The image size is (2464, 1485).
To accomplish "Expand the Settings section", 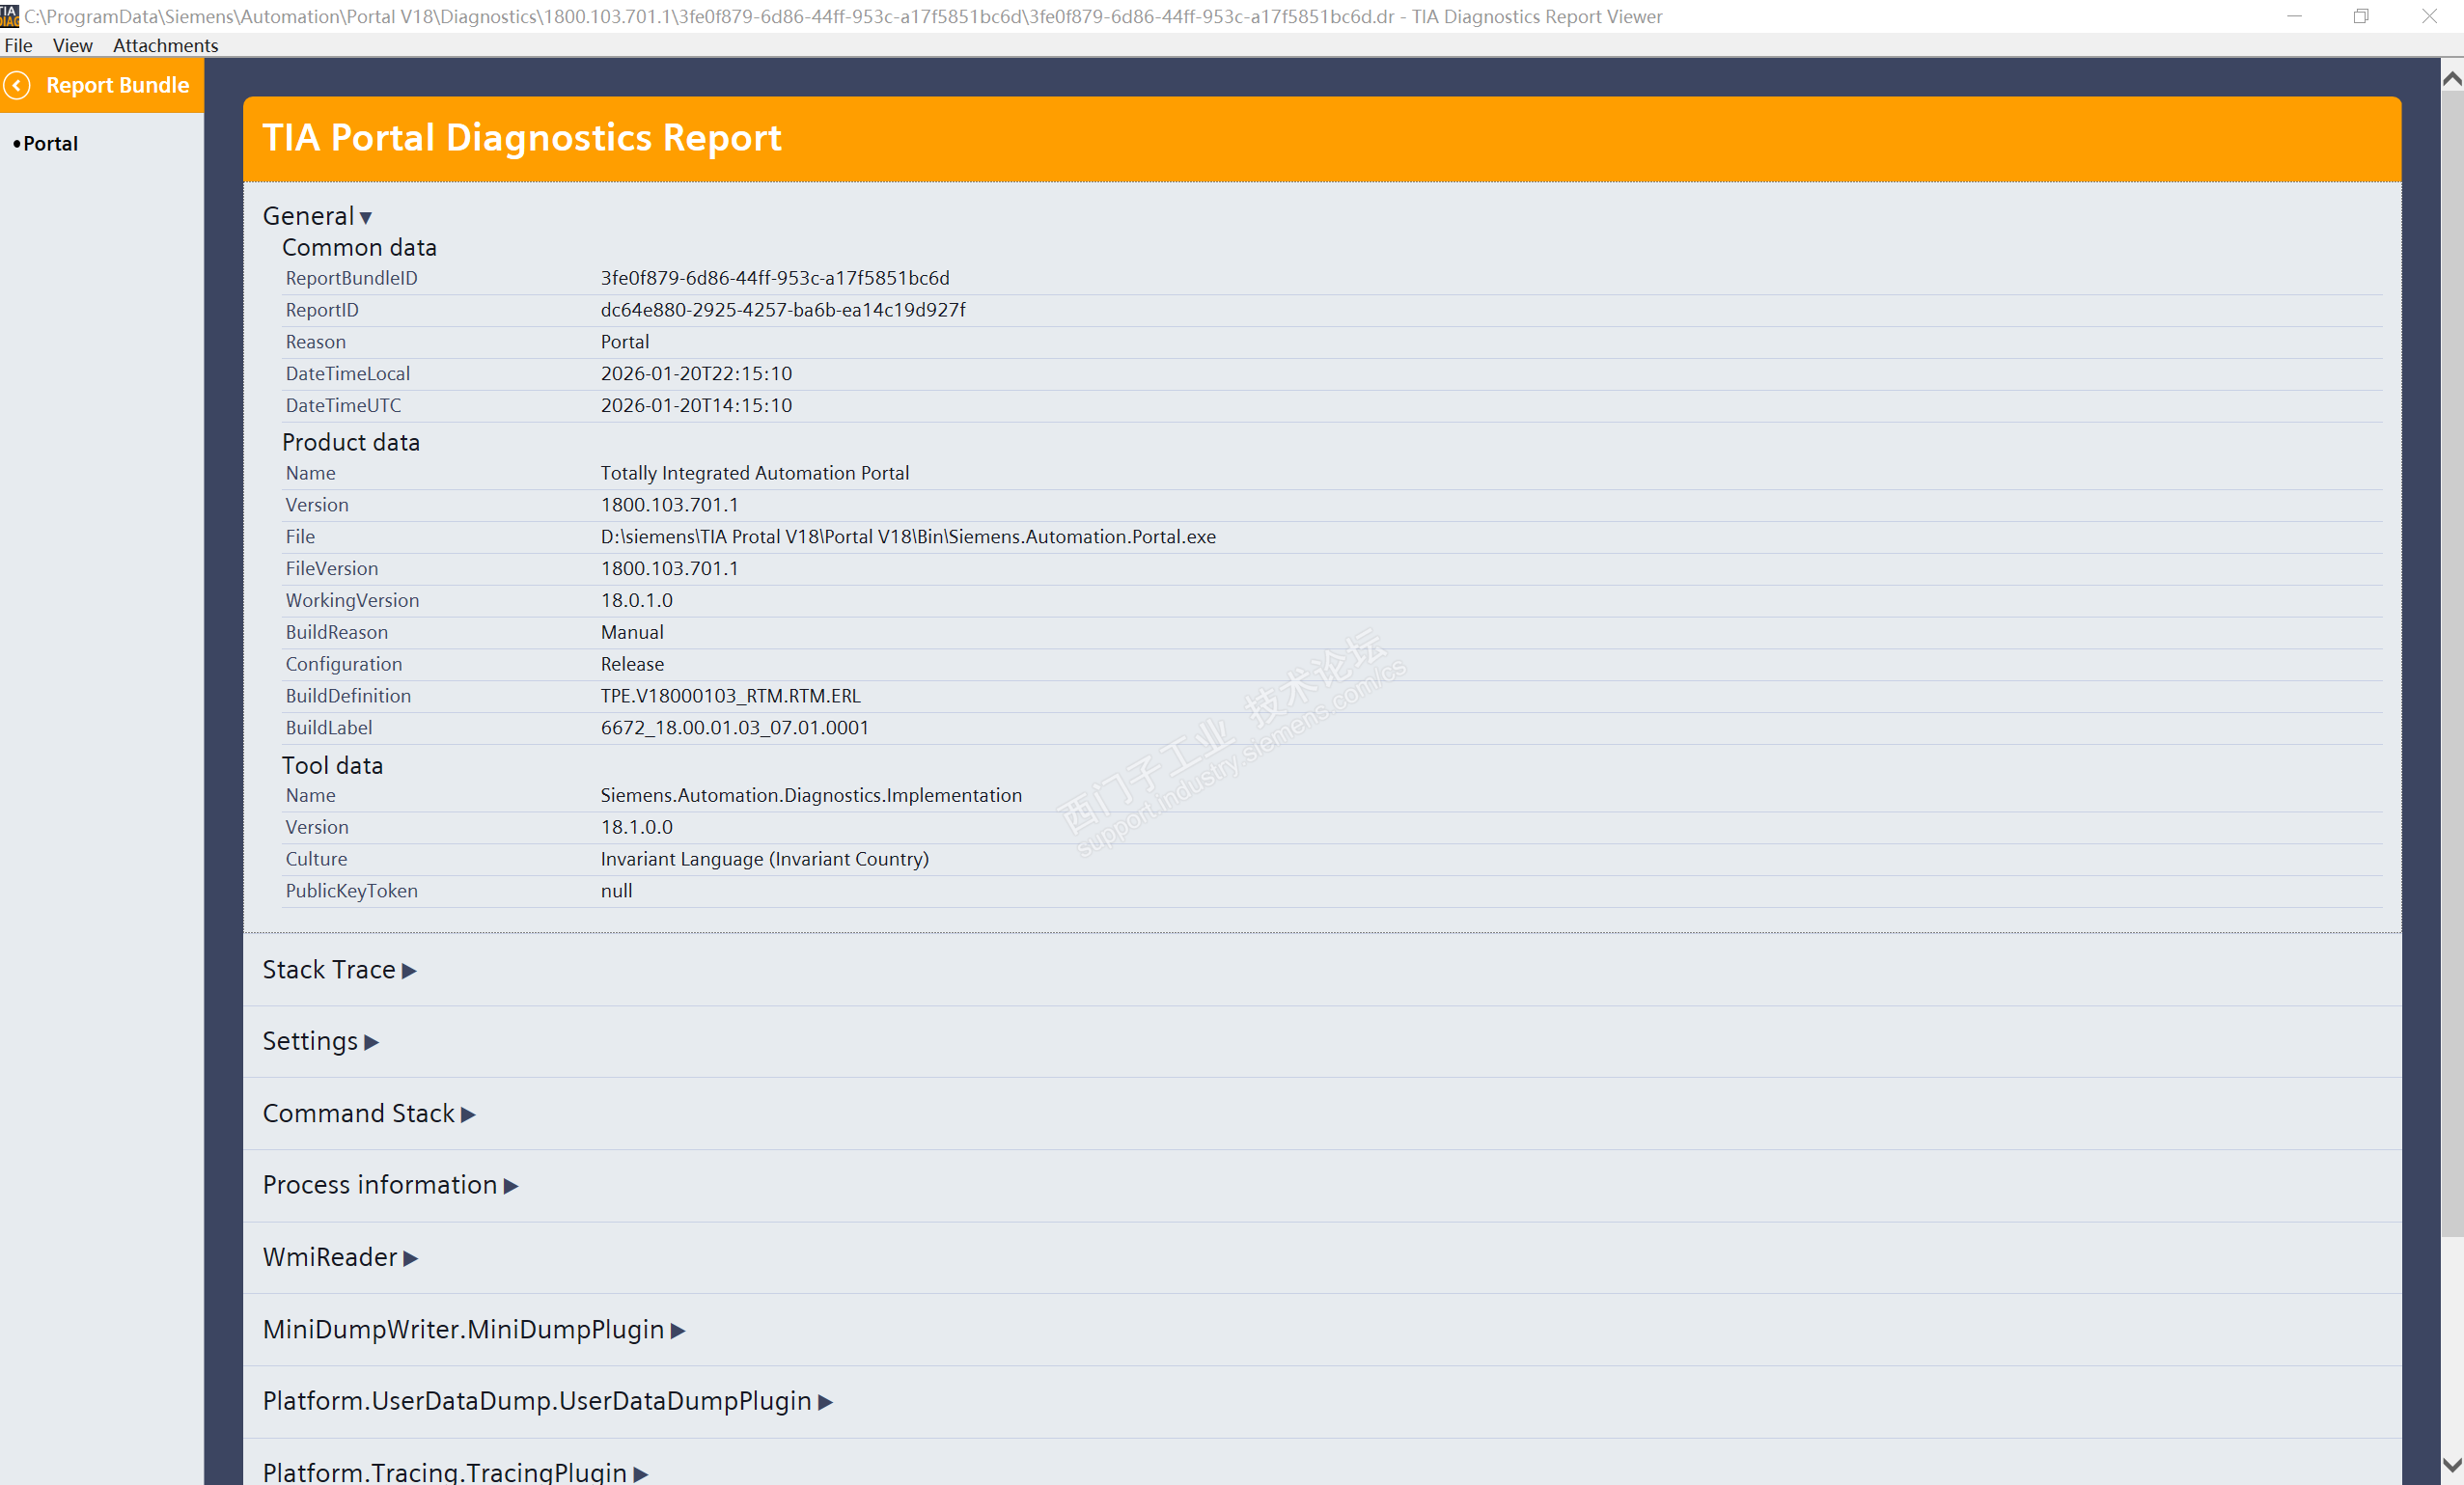I will [319, 1042].
